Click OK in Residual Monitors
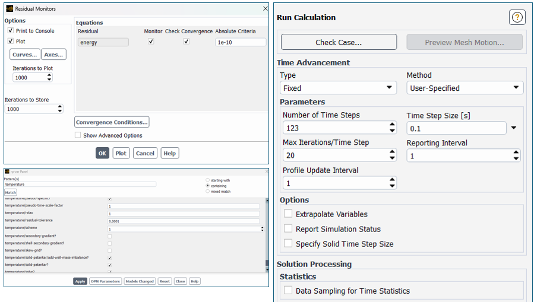The height and width of the screenshot is (302, 534). point(102,153)
